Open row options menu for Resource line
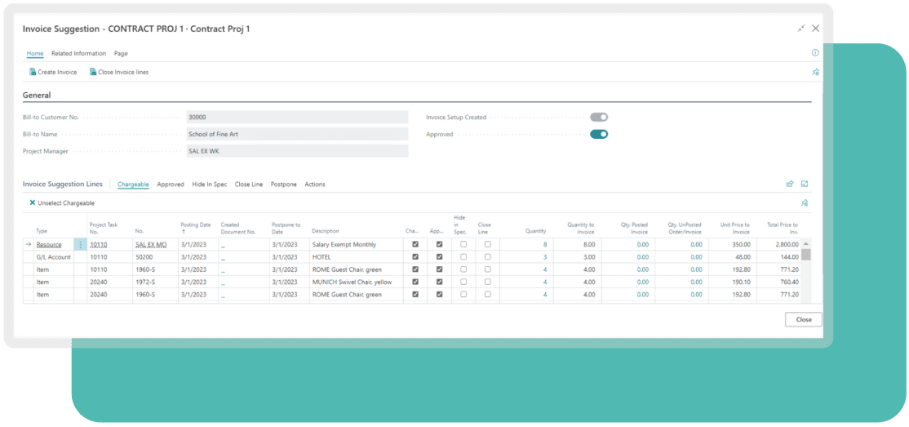The width and height of the screenshot is (909, 427). 80,244
